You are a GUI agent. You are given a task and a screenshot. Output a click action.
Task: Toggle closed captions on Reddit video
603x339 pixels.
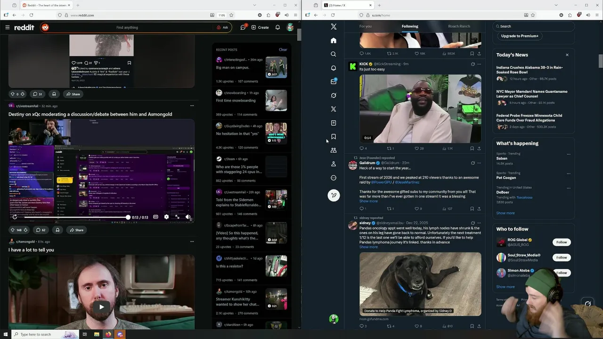tap(155, 217)
